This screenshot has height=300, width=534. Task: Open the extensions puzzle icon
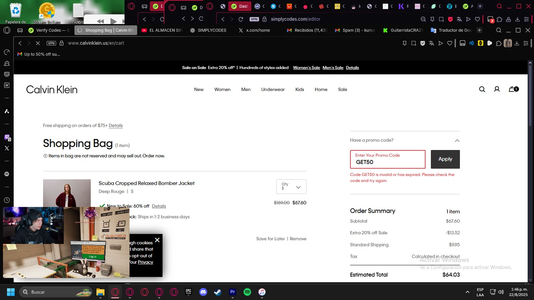tap(499, 43)
